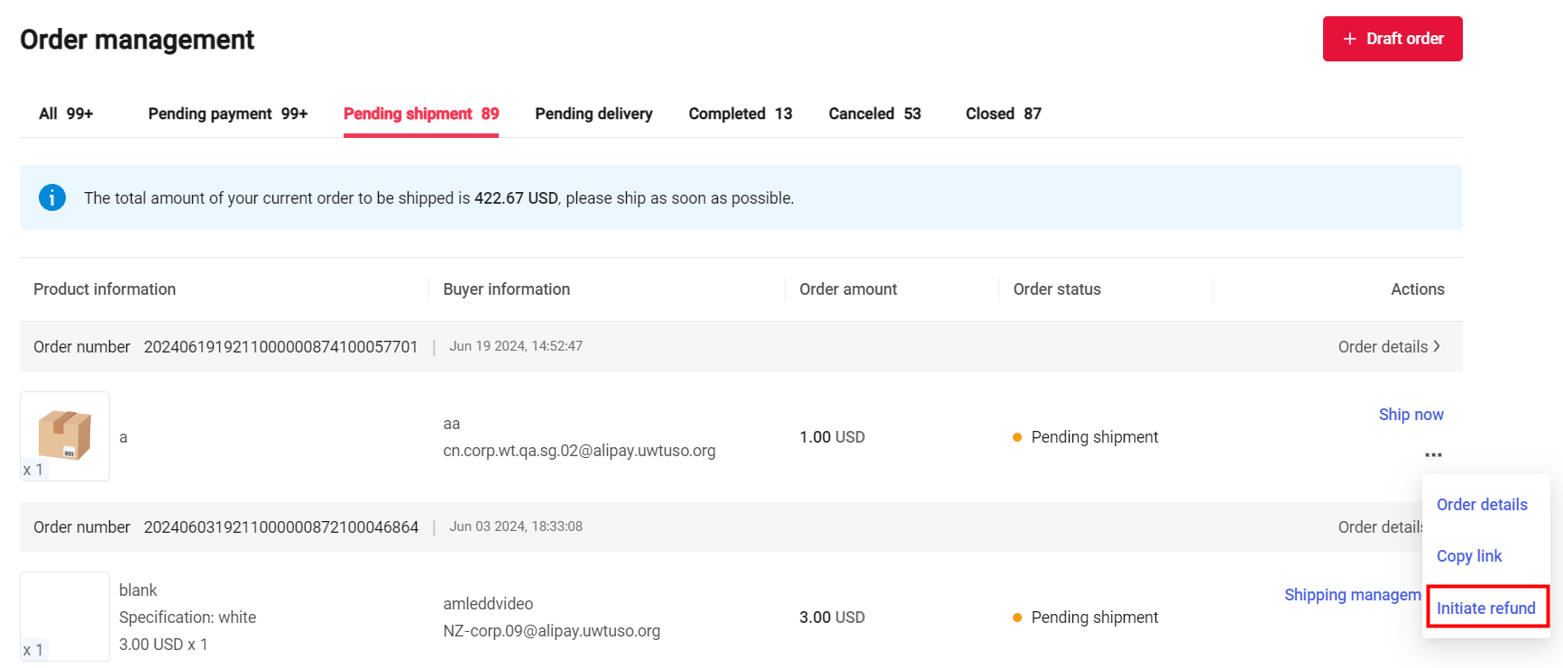The height and width of the screenshot is (668, 1563).
Task: Show the Completed orders tab
Action: tap(740, 114)
